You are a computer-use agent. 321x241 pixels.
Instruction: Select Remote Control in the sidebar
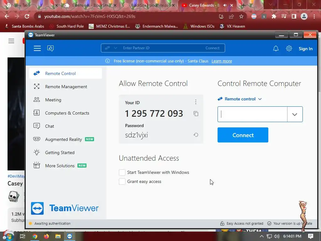[66, 73]
